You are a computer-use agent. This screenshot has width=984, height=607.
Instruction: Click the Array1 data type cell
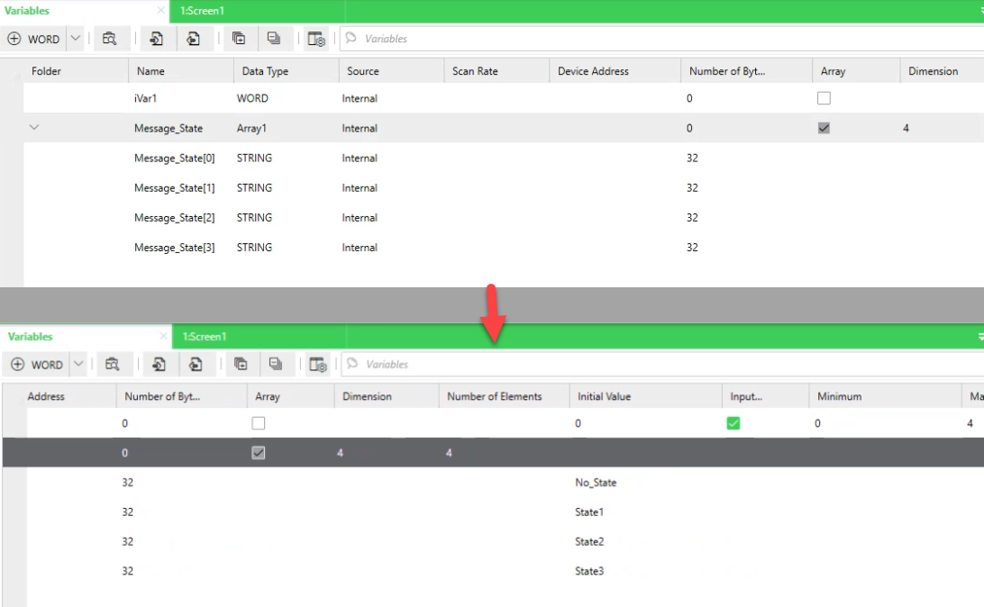[x=251, y=128]
